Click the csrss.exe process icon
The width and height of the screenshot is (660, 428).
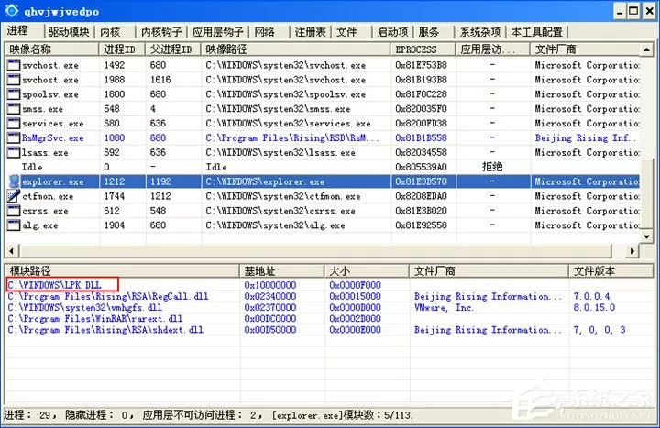pyautogui.click(x=14, y=211)
